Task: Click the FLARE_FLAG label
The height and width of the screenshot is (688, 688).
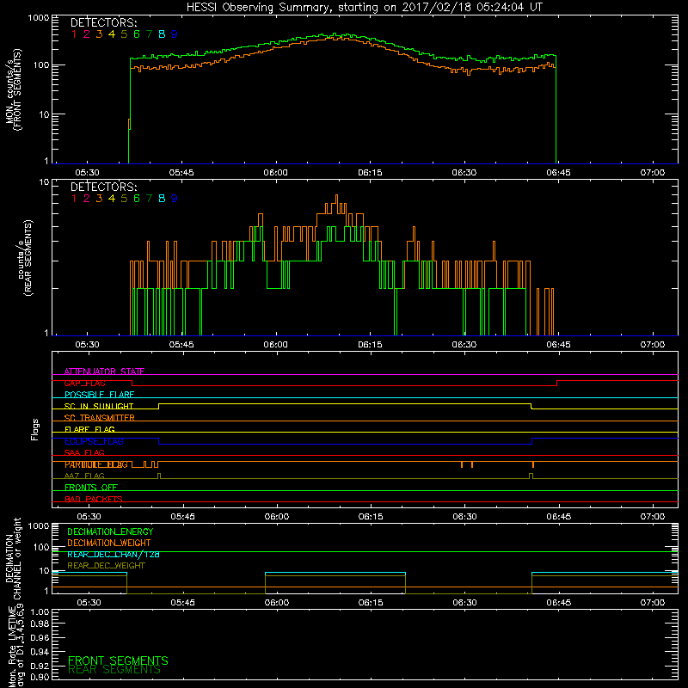Action: (89, 429)
